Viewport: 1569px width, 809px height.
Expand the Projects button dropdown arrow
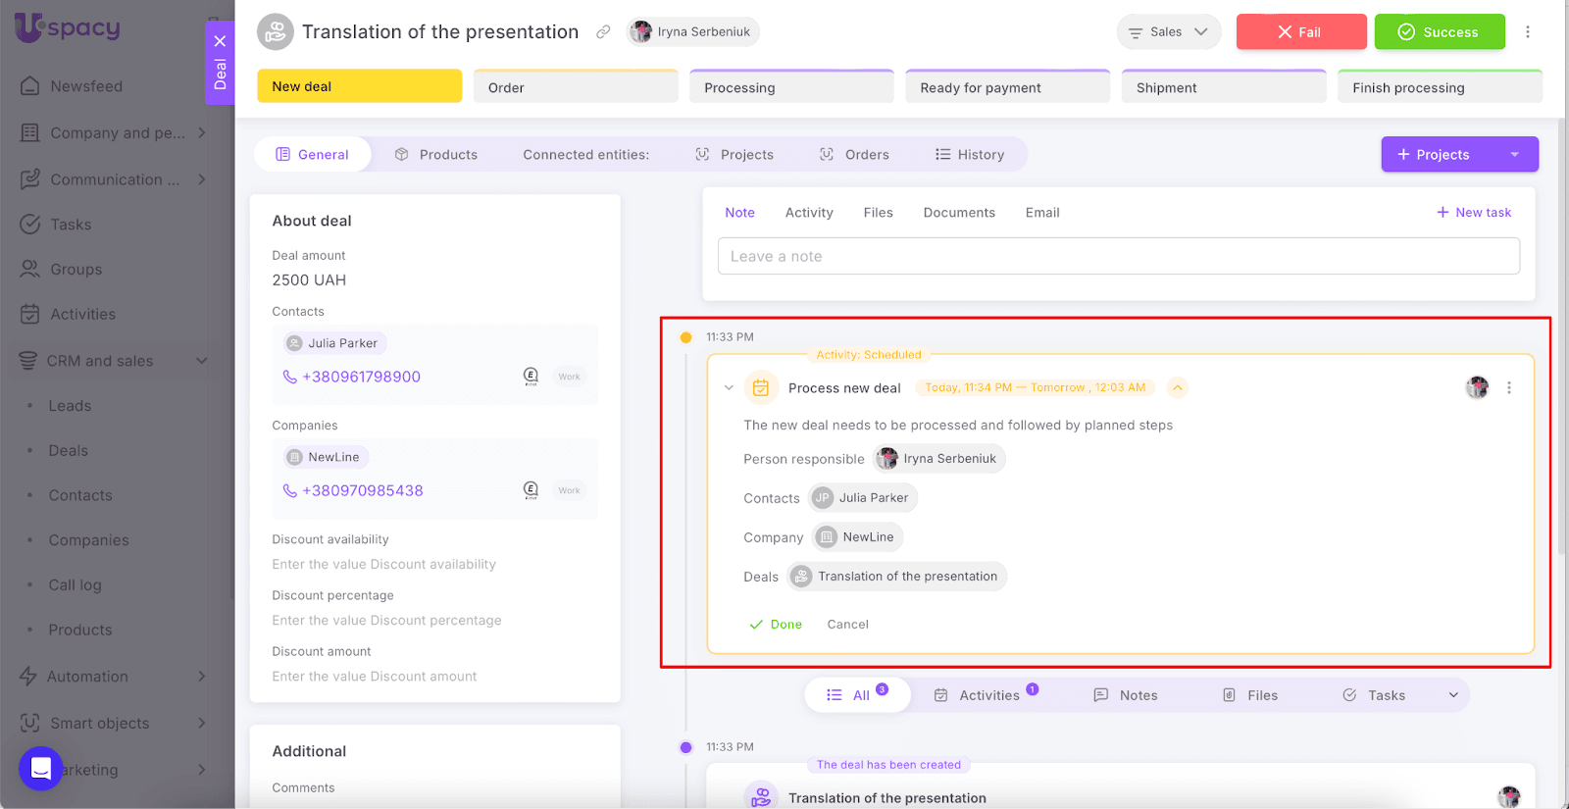(1514, 155)
